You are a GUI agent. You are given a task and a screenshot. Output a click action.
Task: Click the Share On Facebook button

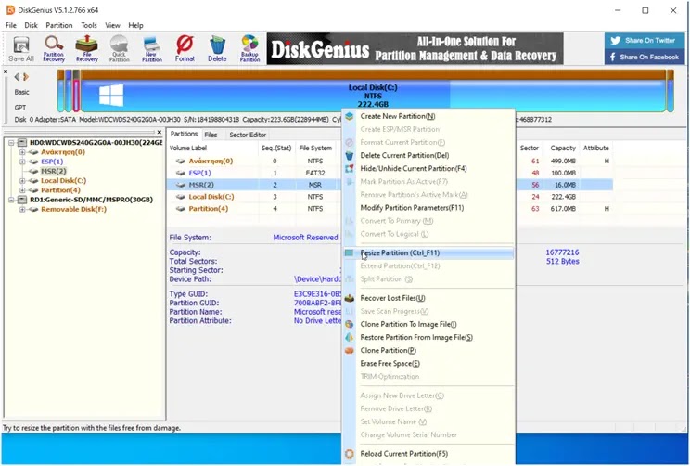(645, 57)
